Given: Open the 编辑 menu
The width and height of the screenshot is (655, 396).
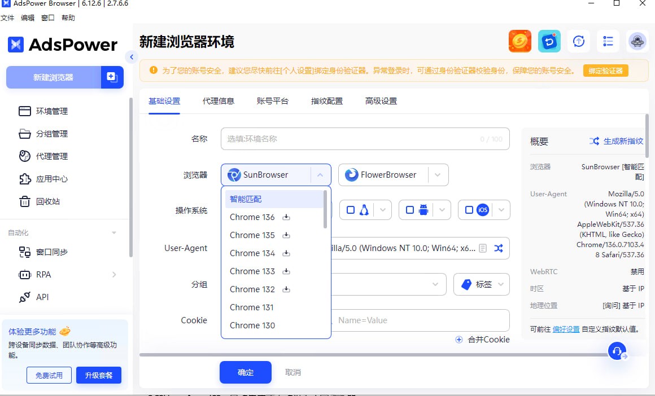Looking at the screenshot, I should point(28,18).
